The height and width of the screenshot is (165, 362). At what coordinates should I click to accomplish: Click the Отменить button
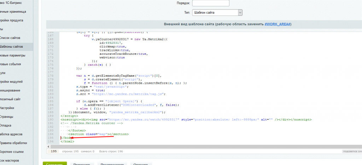141,164
